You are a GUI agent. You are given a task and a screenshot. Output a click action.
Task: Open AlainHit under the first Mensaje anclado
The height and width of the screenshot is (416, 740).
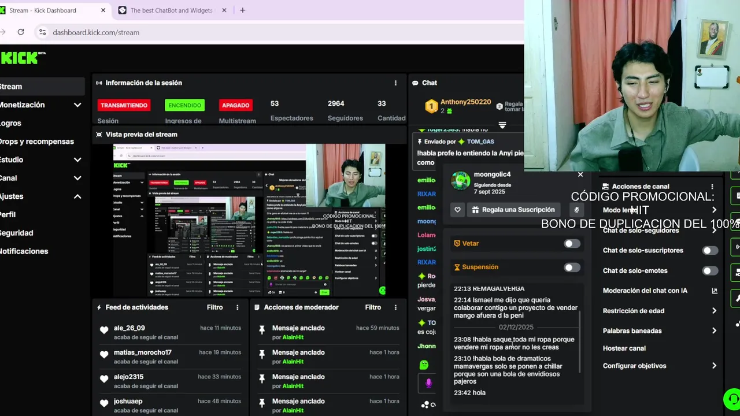[x=293, y=337]
